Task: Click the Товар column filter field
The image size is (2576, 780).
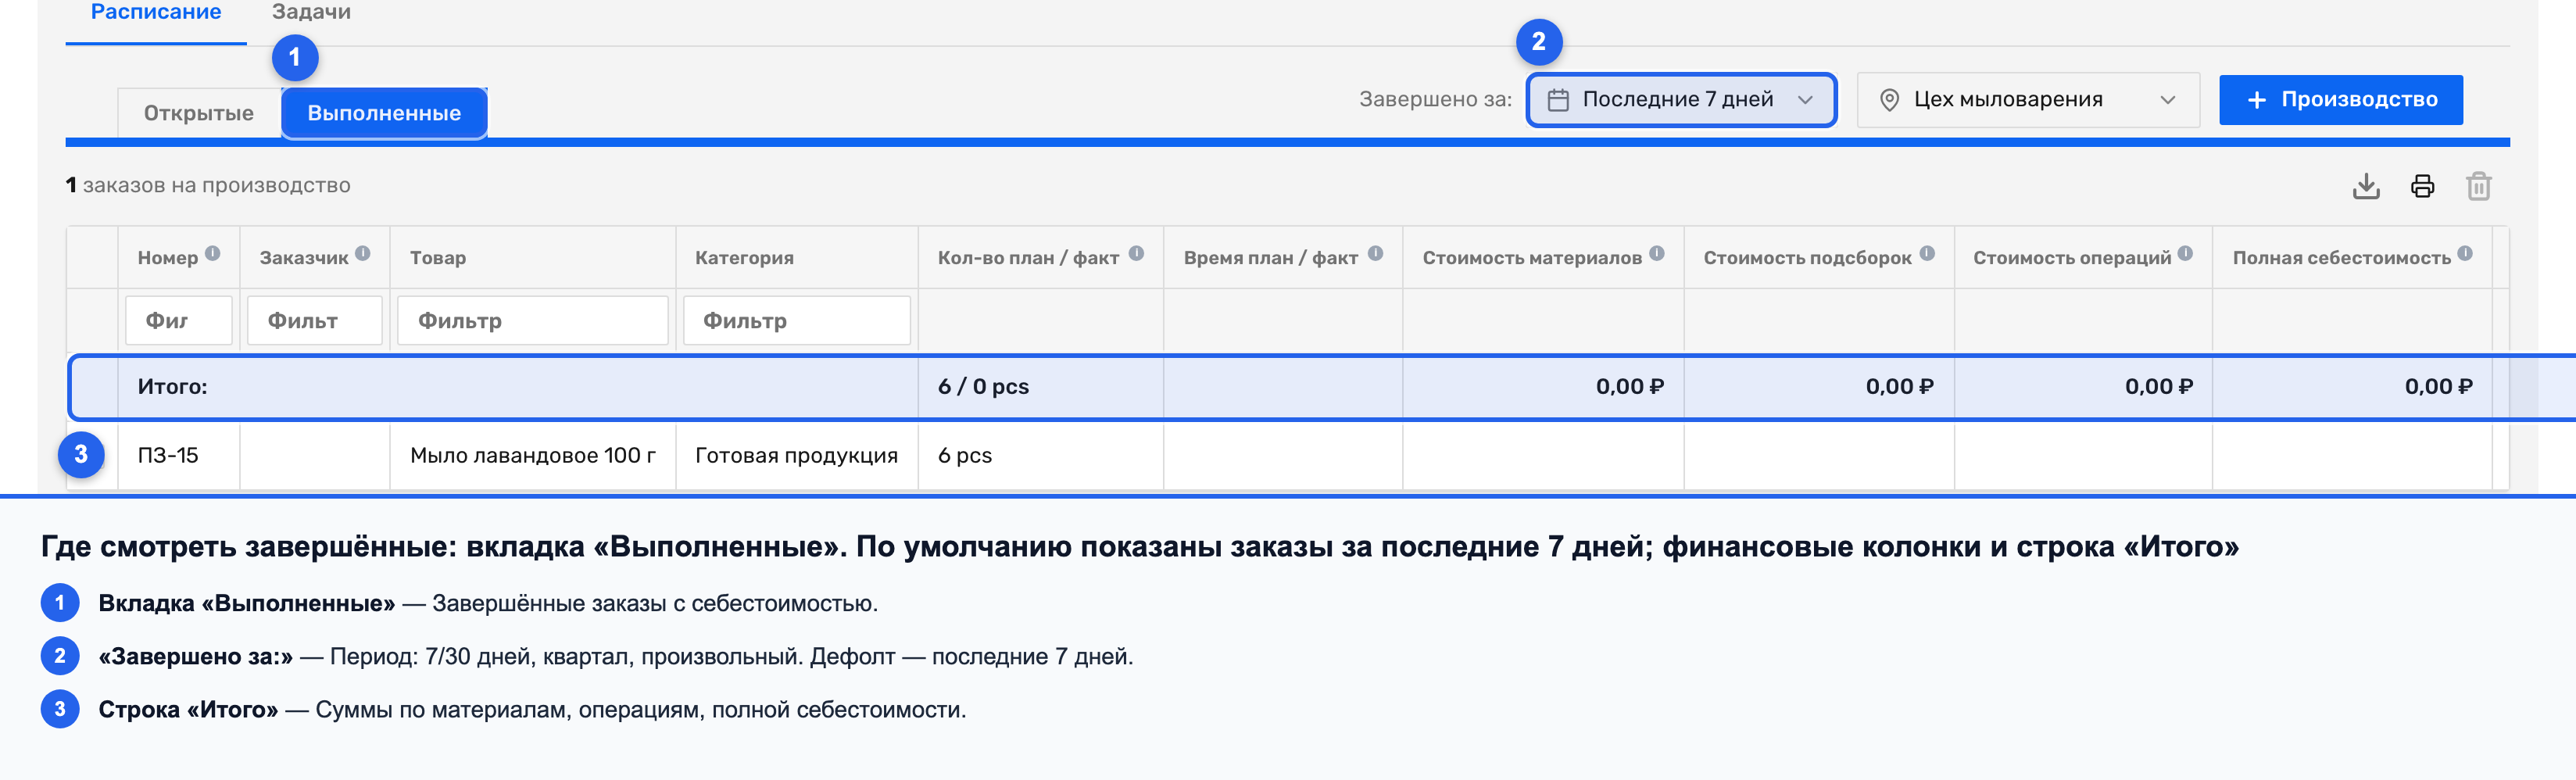Action: point(533,321)
